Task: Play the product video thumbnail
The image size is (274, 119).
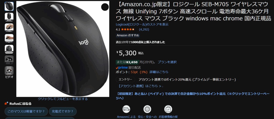Action: click(x=9, y=70)
